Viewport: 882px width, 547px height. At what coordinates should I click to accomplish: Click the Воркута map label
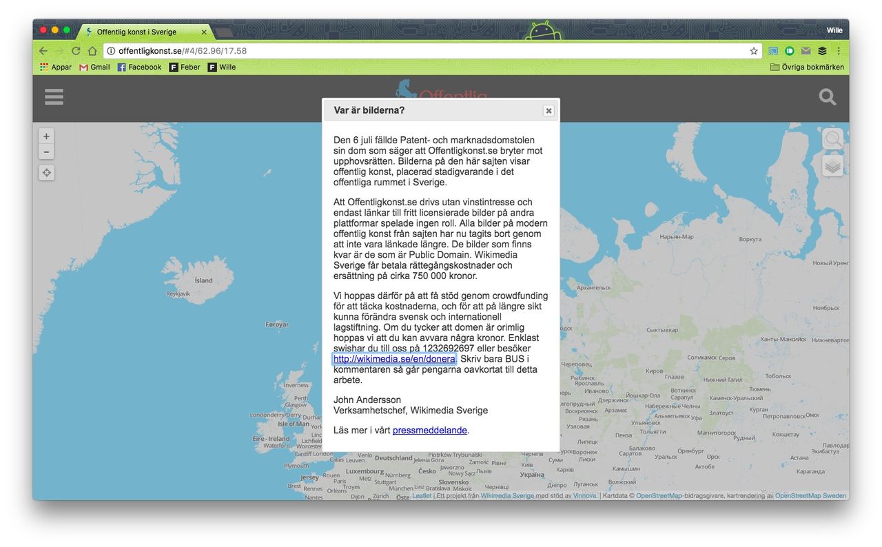coord(750,240)
